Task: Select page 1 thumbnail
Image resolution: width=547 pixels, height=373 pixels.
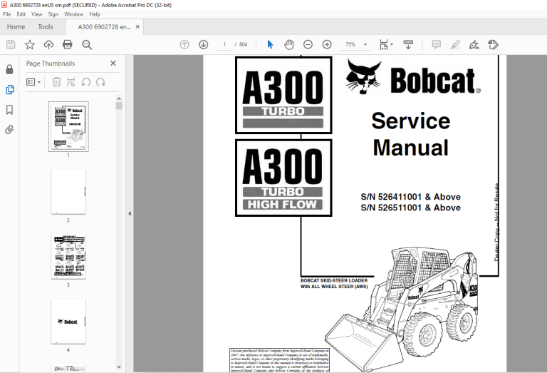Action: (x=68, y=126)
